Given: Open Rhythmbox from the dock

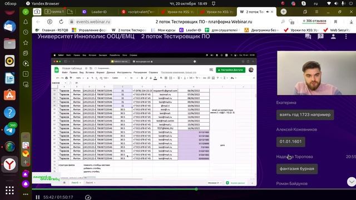Looking at the screenshot, I should click(10, 61).
